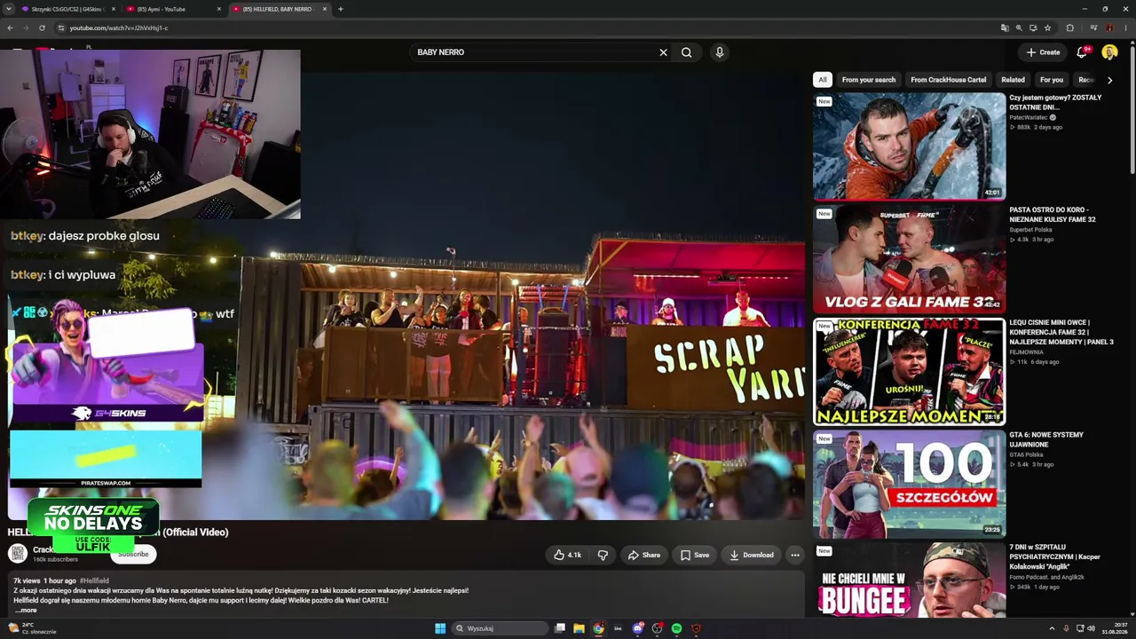Dislike the video with the thumbs-down button

603,555
